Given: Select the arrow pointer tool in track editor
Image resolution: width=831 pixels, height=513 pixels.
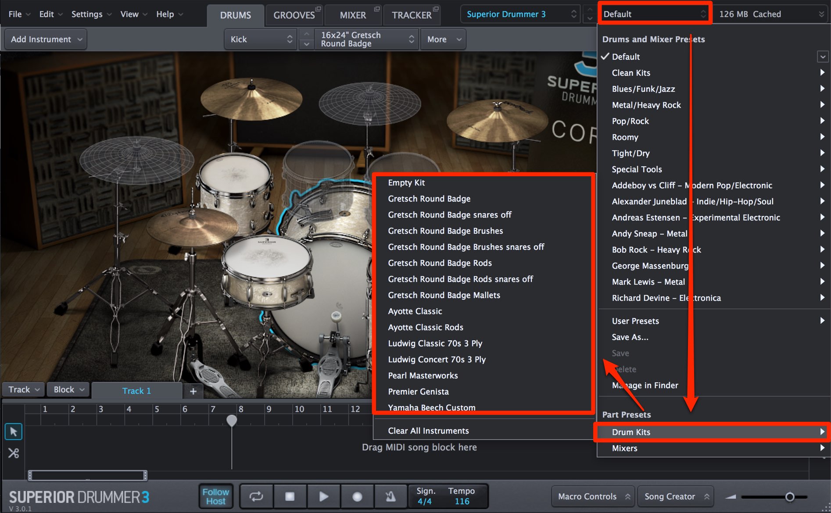Looking at the screenshot, I should point(14,431).
